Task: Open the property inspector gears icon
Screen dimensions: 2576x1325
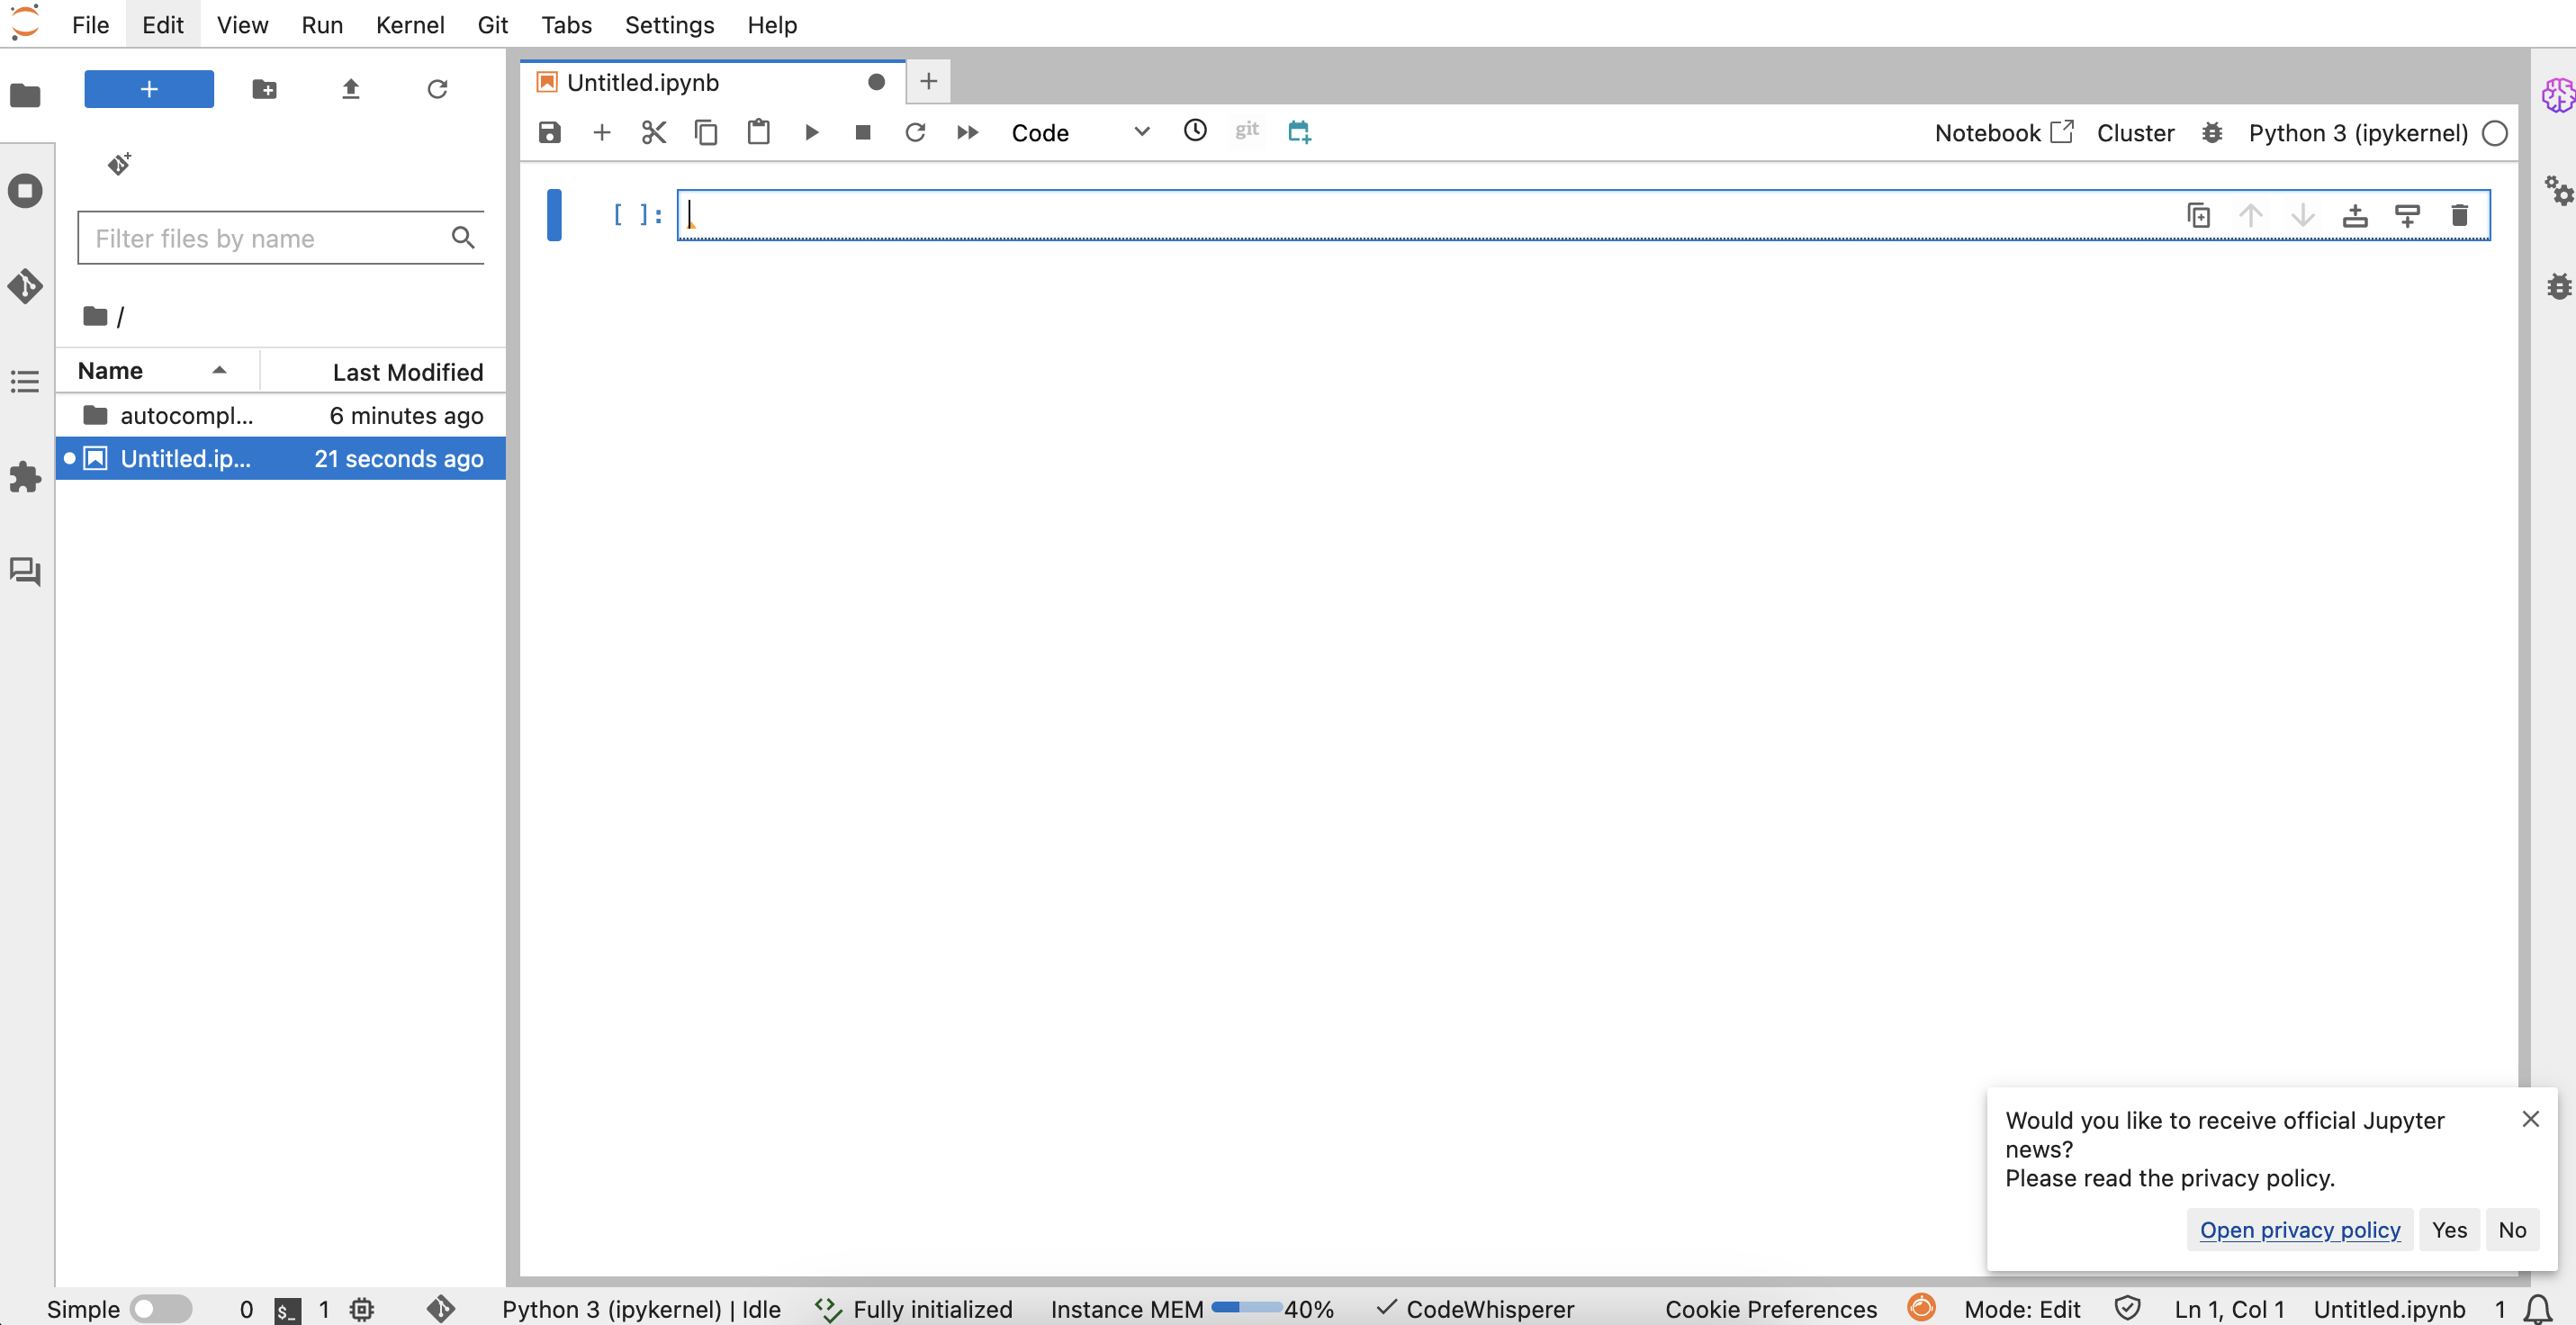Action: pos(2557,190)
